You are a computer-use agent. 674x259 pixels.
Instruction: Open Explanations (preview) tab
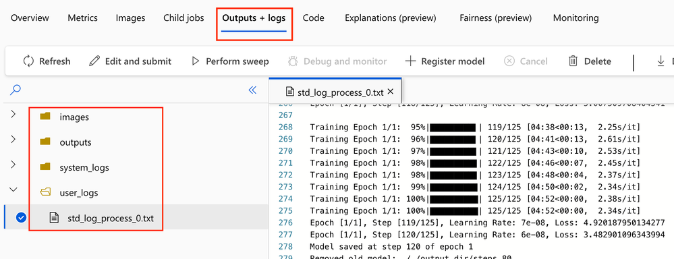tap(391, 18)
